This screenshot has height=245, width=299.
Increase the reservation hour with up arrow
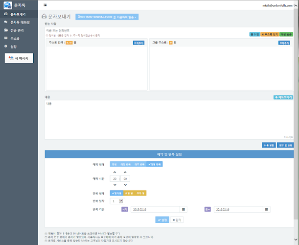(x=115, y=172)
